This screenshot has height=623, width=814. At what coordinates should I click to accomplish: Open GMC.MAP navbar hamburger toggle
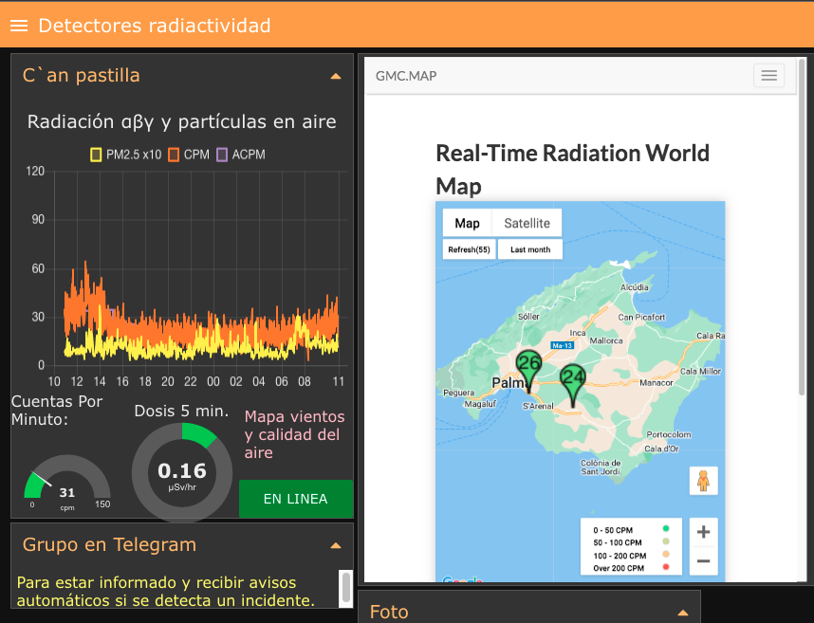click(768, 76)
